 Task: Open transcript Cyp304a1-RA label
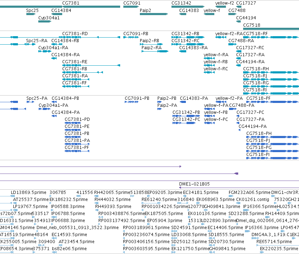(53, 48)
